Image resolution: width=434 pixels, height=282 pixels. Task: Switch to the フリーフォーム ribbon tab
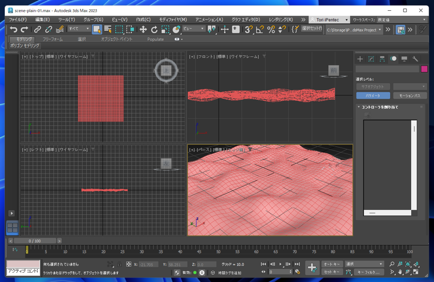(53, 39)
